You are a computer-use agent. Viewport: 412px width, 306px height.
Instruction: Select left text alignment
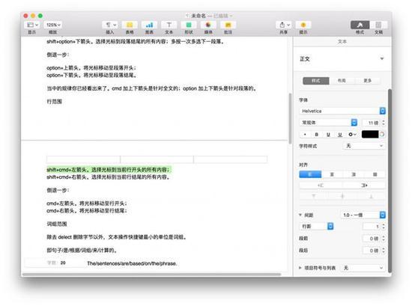click(310, 174)
